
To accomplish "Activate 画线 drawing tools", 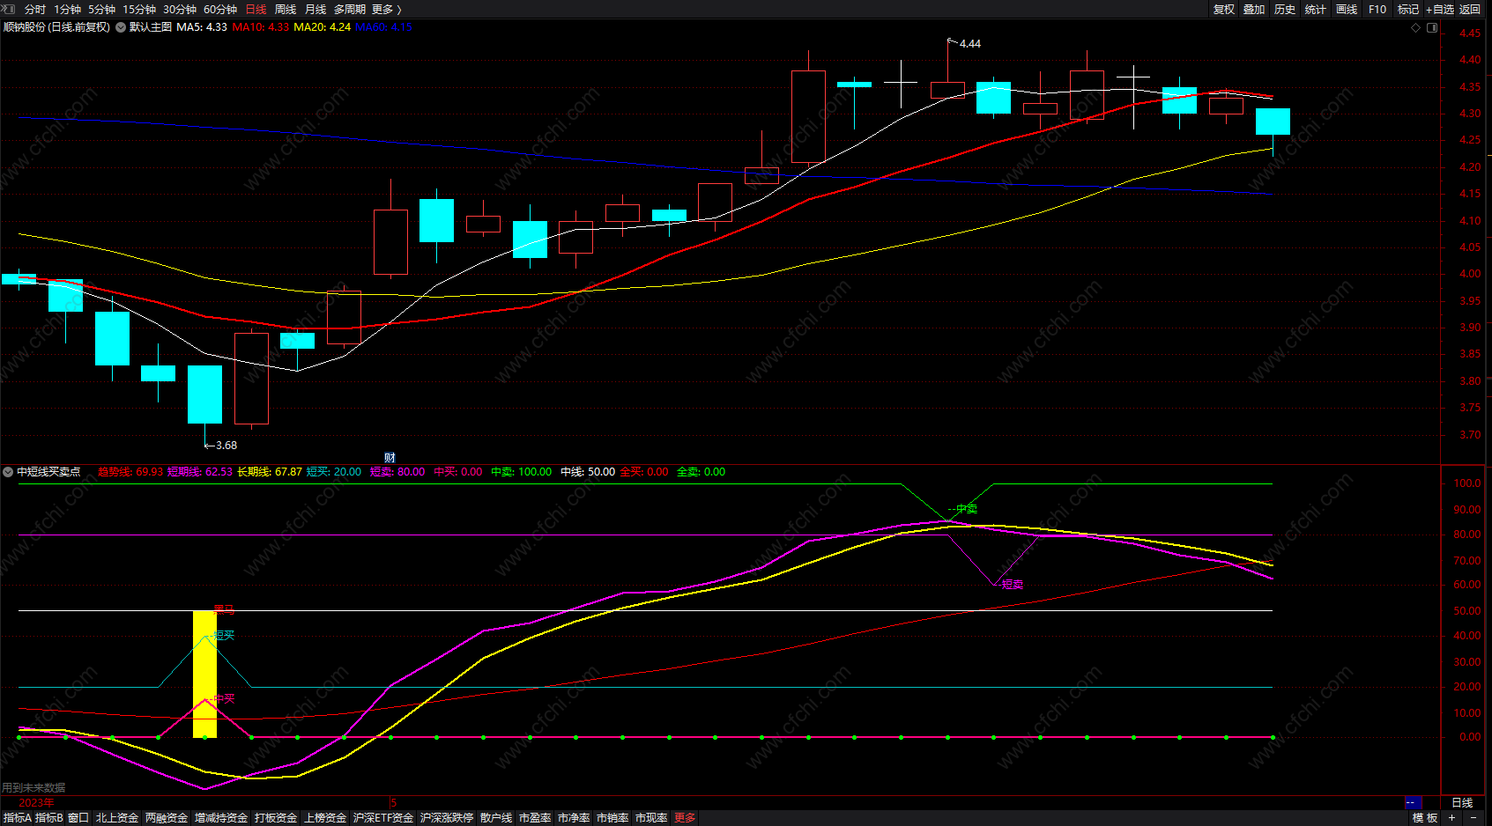I will (1347, 10).
